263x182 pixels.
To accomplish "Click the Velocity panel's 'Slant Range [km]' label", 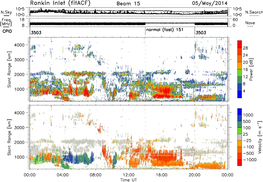I will tap(9, 137).
